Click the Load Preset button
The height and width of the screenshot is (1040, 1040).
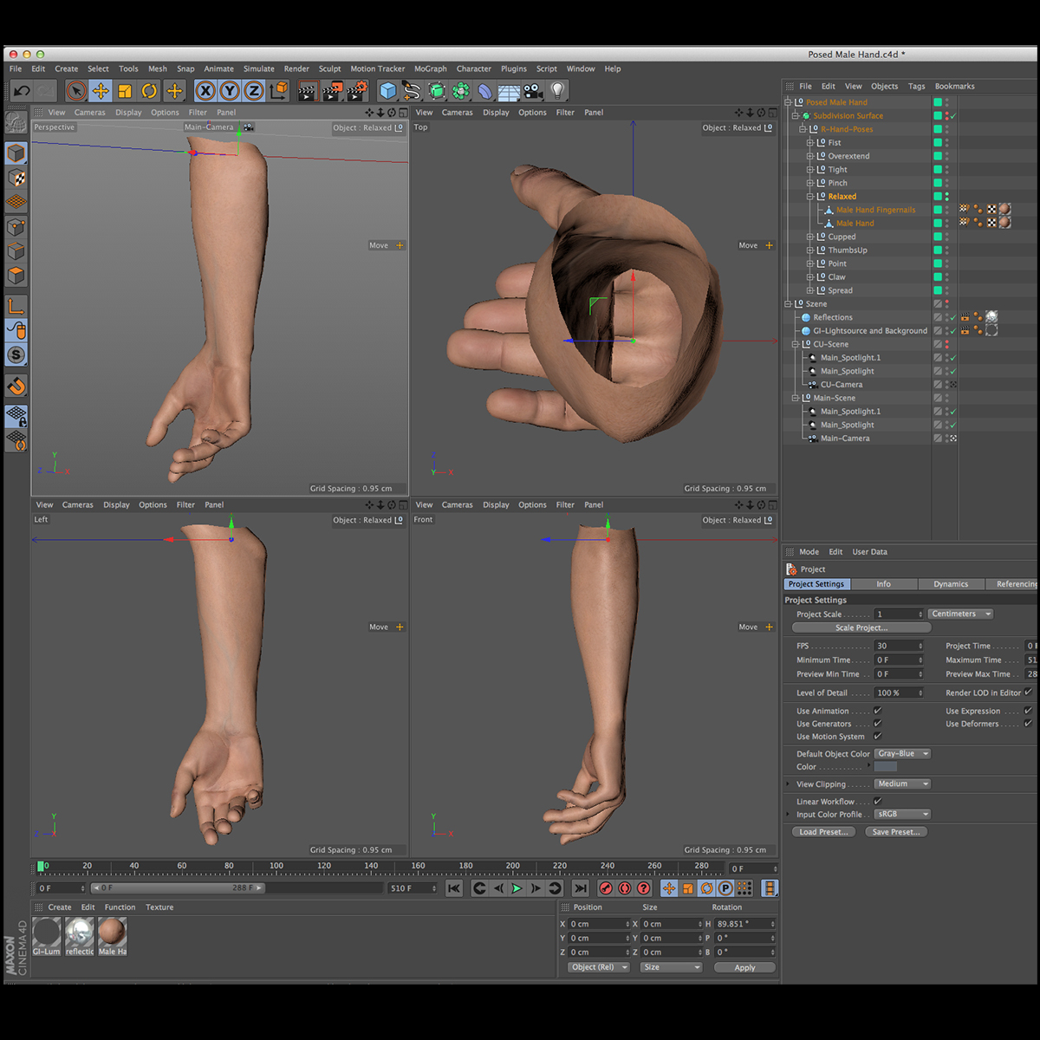coord(822,831)
